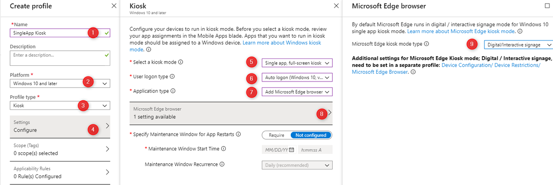Image resolution: width=553 pixels, height=185 pixels.
Task: Expand the Settings Configure row
Action: click(60, 126)
